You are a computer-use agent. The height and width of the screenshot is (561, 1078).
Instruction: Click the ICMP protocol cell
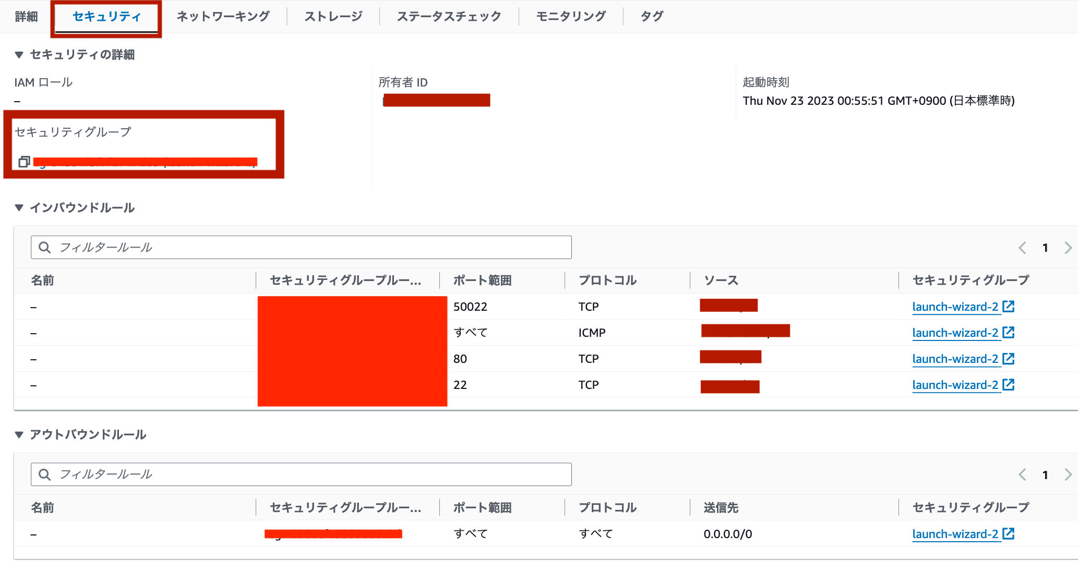(592, 333)
